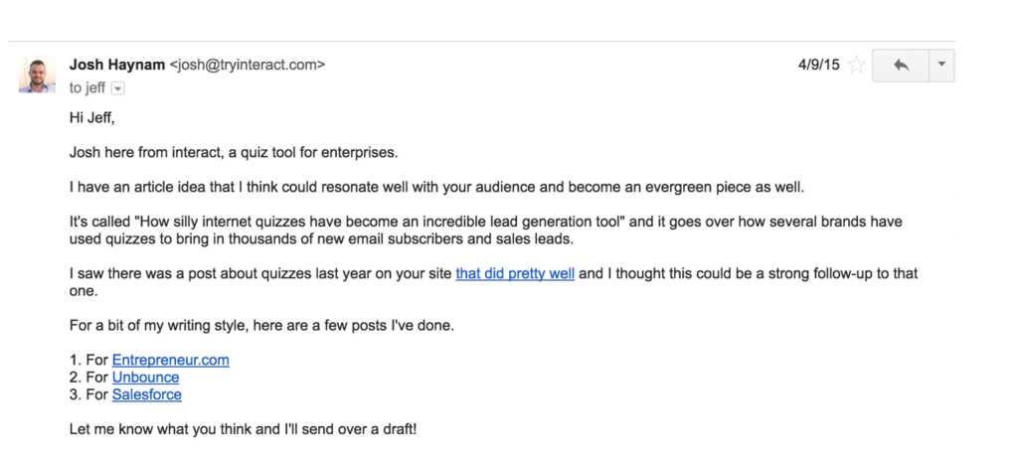Click the 4/9/15 date stamp
This screenshot has width=1018, height=464.
[819, 65]
